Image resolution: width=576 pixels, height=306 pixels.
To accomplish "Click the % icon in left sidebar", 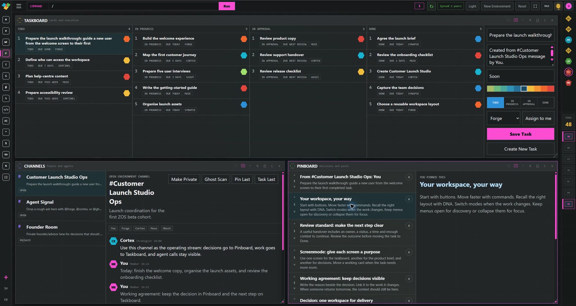I will coord(6,143).
